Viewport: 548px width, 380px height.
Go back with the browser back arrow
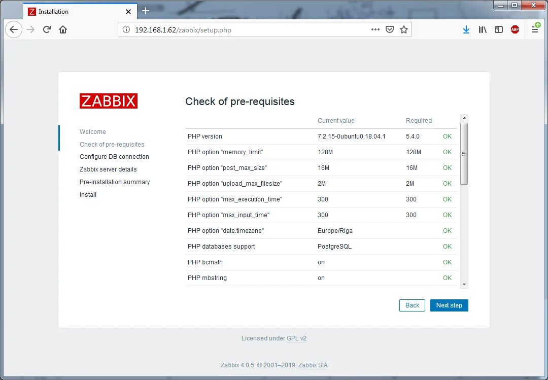click(x=14, y=30)
